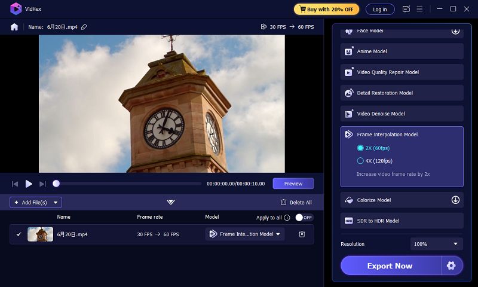Viewport: 478px width, 287px height.
Task: Download the Colorize Model
Action: click(x=455, y=200)
